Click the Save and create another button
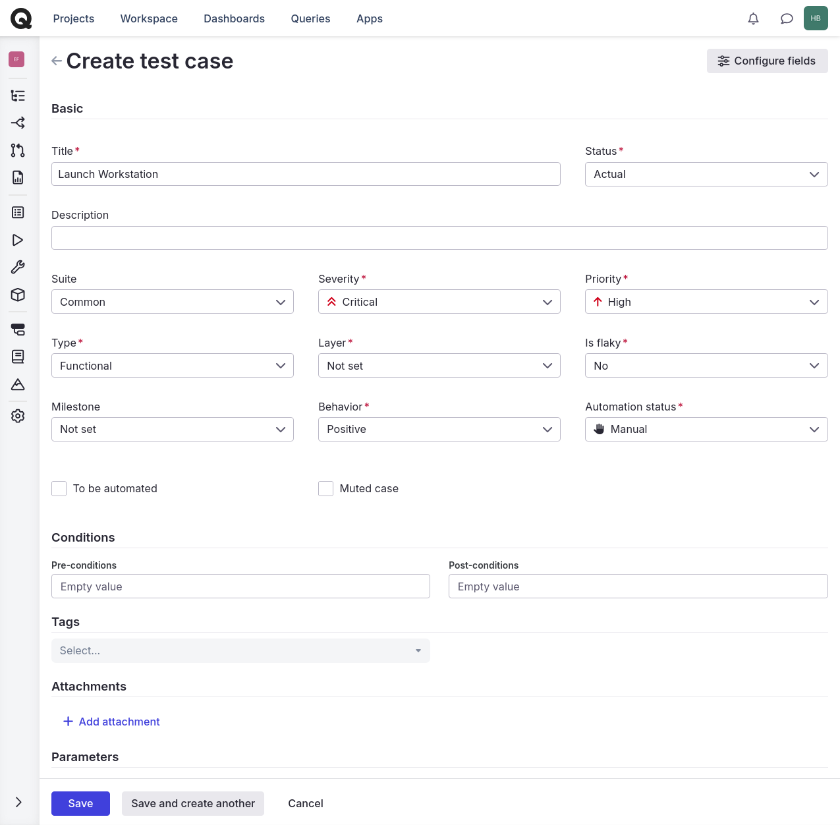840x825 pixels. coord(192,803)
